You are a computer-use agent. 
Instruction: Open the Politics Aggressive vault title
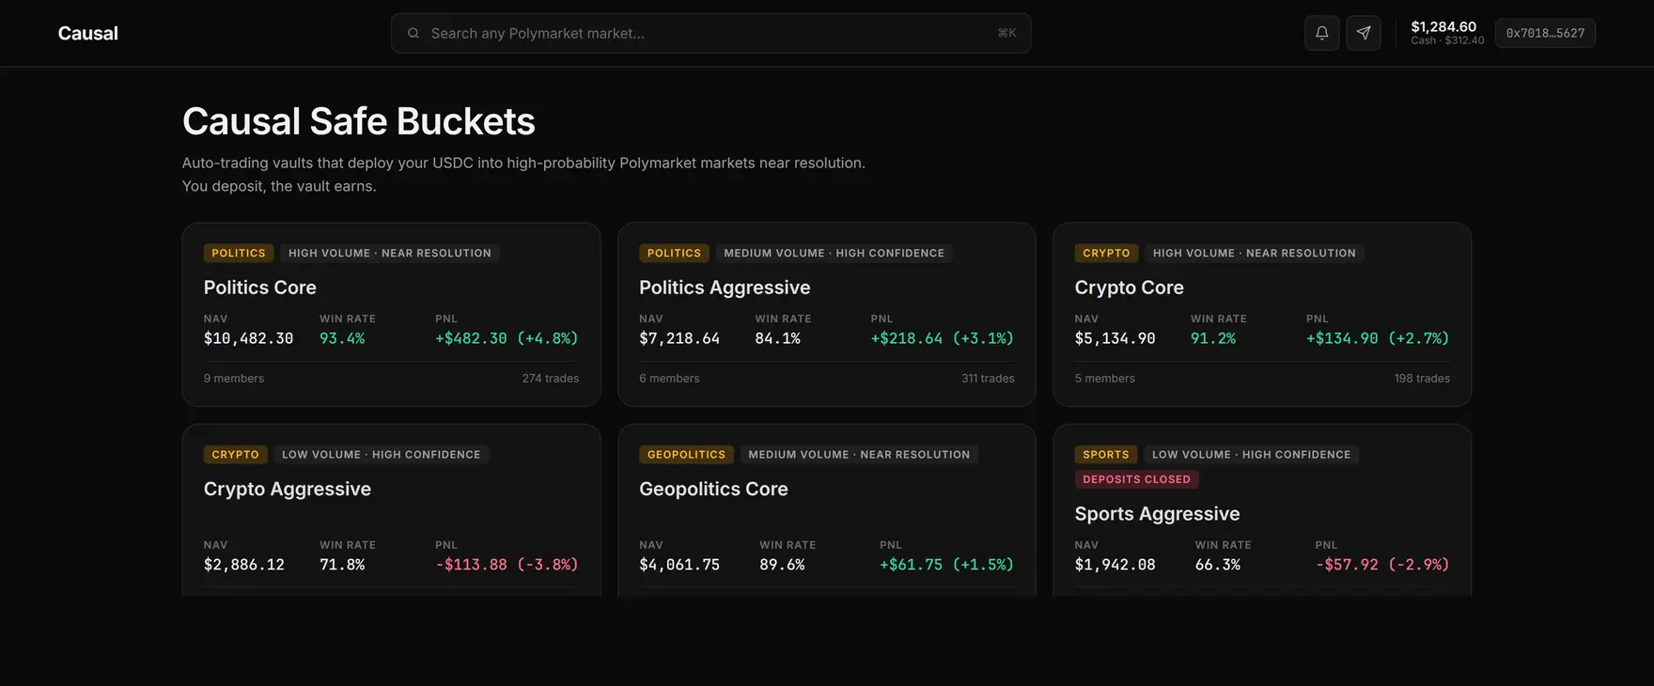pyautogui.click(x=725, y=288)
